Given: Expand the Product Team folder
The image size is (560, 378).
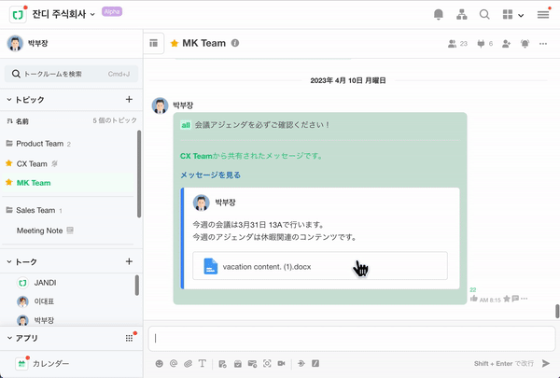Looking at the screenshot, I should click(x=38, y=144).
